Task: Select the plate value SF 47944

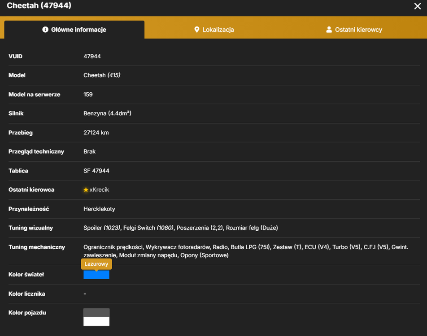Action: coord(96,171)
